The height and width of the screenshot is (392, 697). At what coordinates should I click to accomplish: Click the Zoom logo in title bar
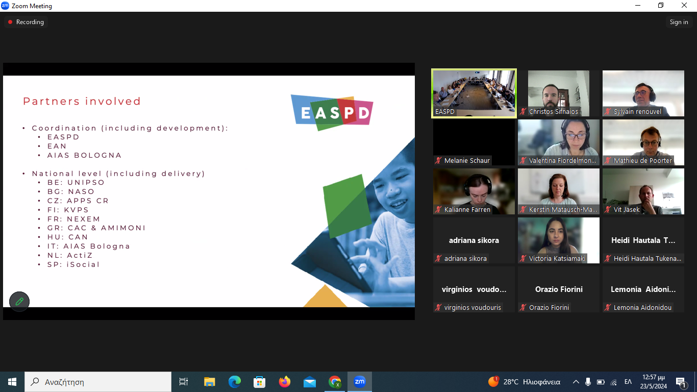[x=6, y=6]
